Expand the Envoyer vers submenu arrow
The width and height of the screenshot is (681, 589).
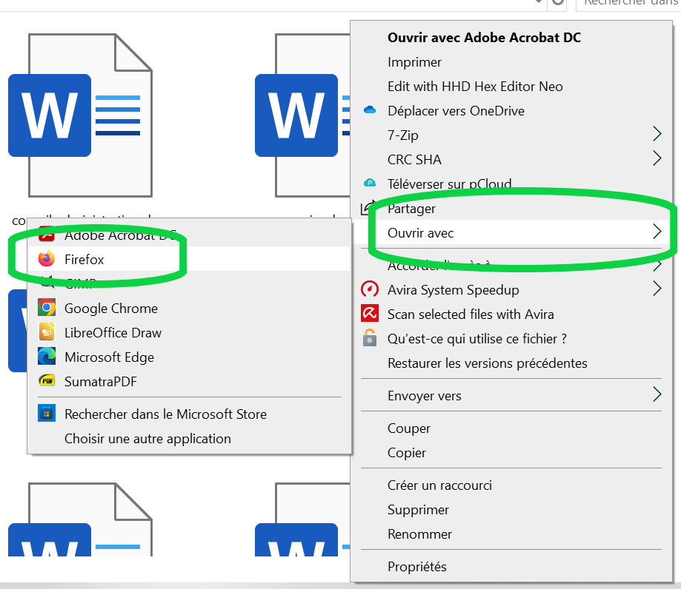click(656, 395)
